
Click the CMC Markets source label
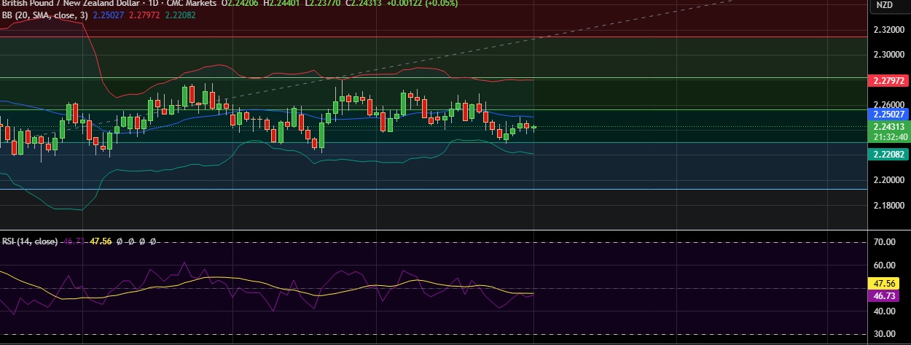pyautogui.click(x=192, y=4)
